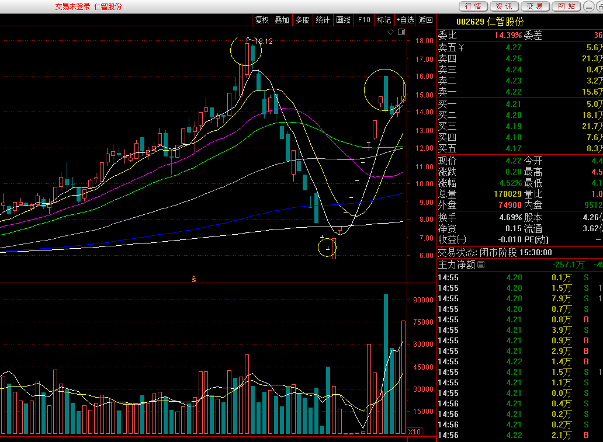Click the 14:55 trade row with 7.9万

[520, 298]
